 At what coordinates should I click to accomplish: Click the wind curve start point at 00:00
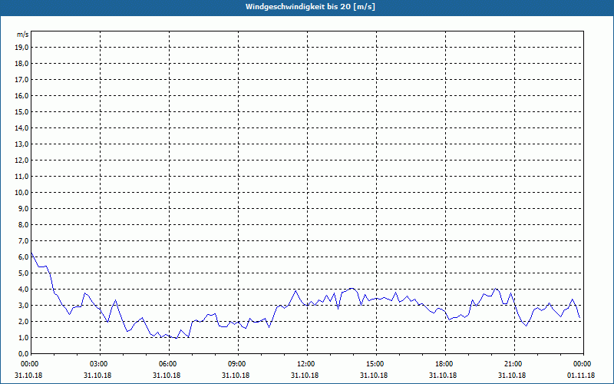click(x=31, y=253)
